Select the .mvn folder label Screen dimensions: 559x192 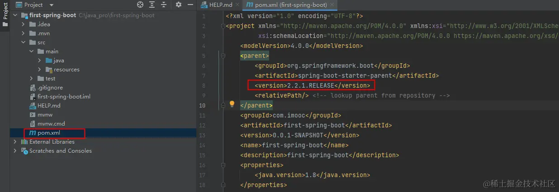click(x=44, y=33)
